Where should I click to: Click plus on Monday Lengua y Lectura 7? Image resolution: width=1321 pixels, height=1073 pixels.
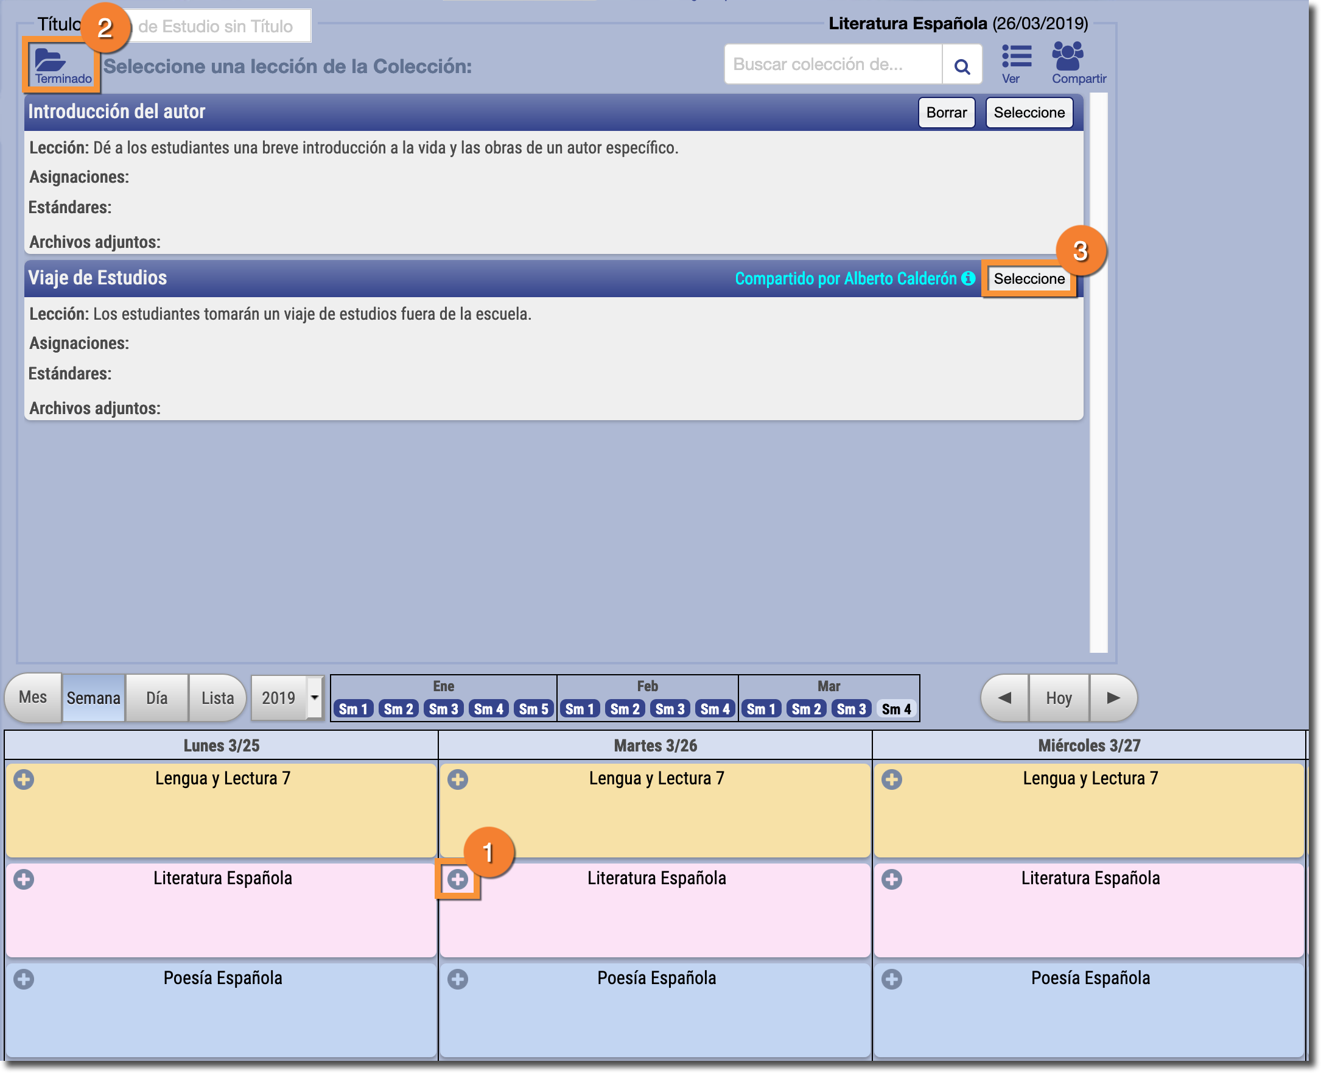[24, 779]
